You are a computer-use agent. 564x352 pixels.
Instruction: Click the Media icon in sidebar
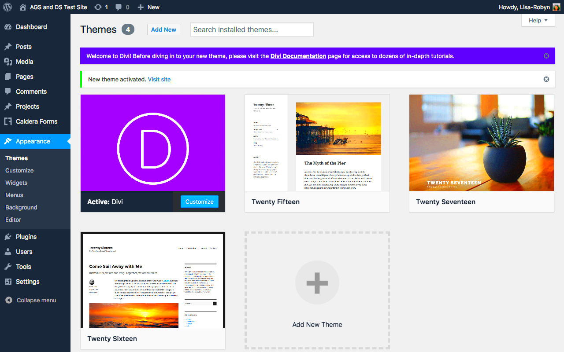(8, 62)
